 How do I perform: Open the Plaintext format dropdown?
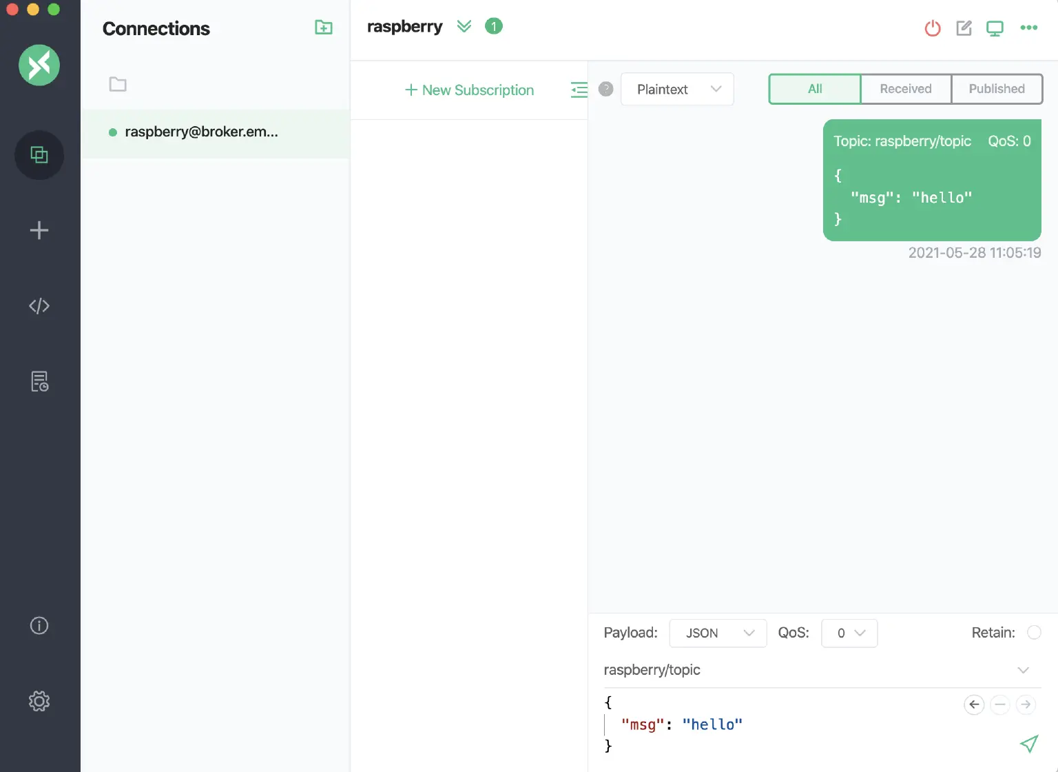(677, 90)
